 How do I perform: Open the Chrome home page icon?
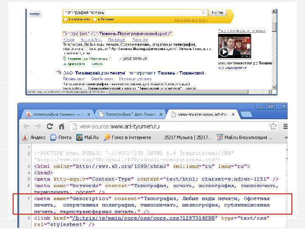click(x=62, y=126)
